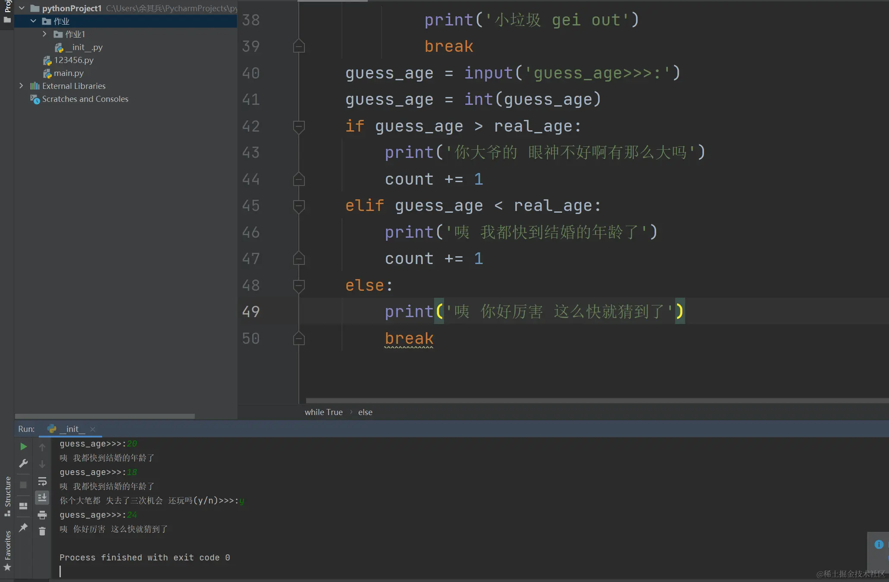Collapse the pythonProject1 root folder
This screenshot has height=582, width=889.
(x=22, y=8)
